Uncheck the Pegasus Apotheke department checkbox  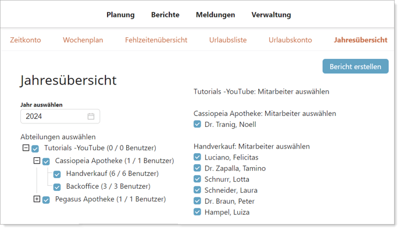click(x=46, y=200)
